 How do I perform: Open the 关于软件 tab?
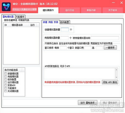113,10
